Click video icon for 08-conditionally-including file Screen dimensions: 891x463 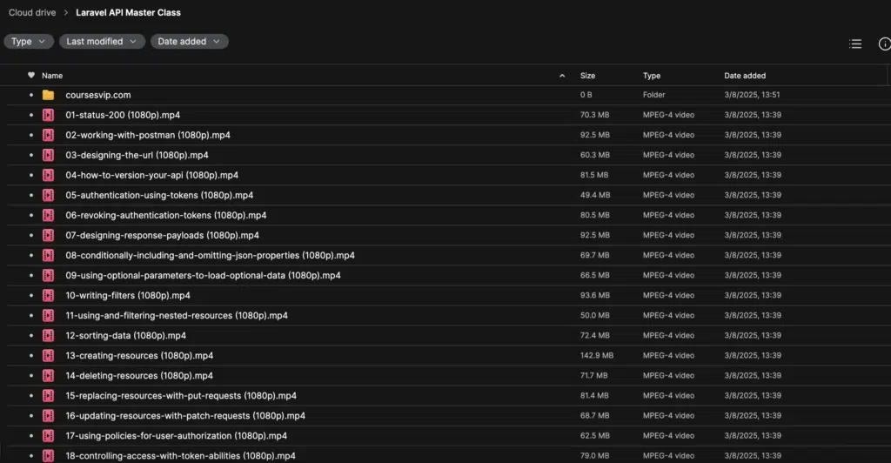tap(49, 256)
